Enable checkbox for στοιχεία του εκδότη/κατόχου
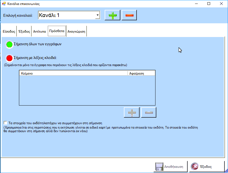 [x=5, y=123]
